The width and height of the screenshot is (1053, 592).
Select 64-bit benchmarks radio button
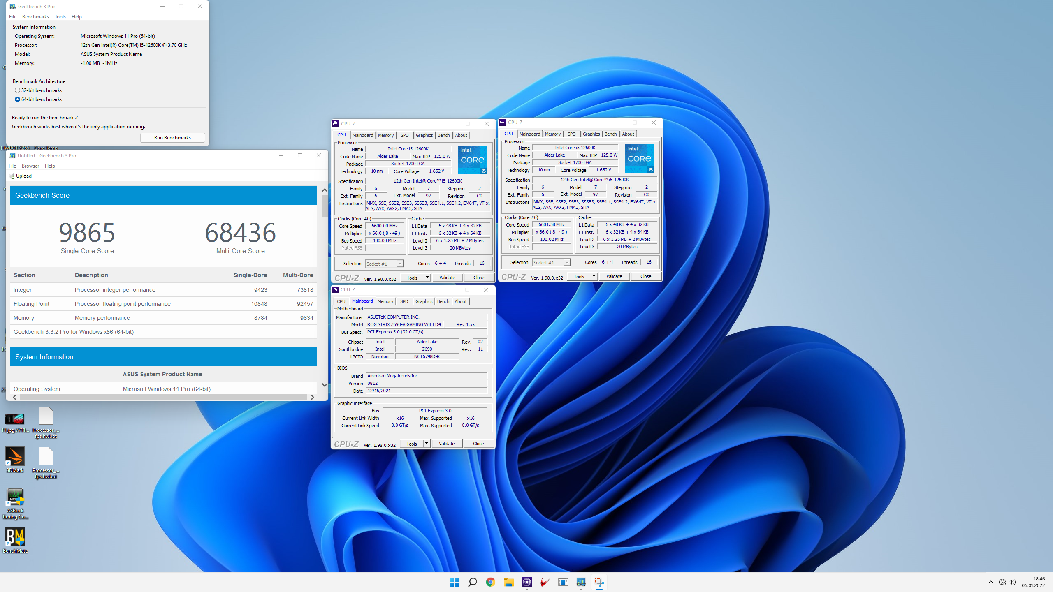17,99
